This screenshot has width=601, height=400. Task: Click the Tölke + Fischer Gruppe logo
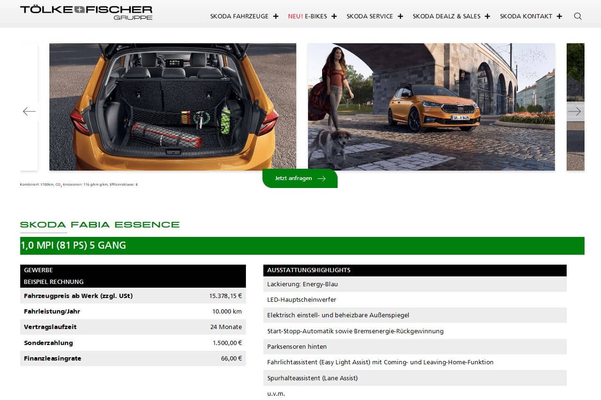(86, 13)
